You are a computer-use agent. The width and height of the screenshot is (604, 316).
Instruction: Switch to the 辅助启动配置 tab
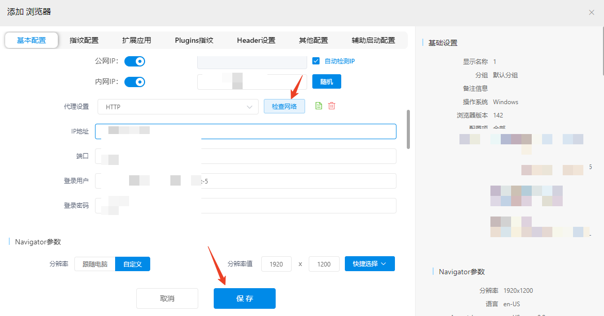pos(373,40)
